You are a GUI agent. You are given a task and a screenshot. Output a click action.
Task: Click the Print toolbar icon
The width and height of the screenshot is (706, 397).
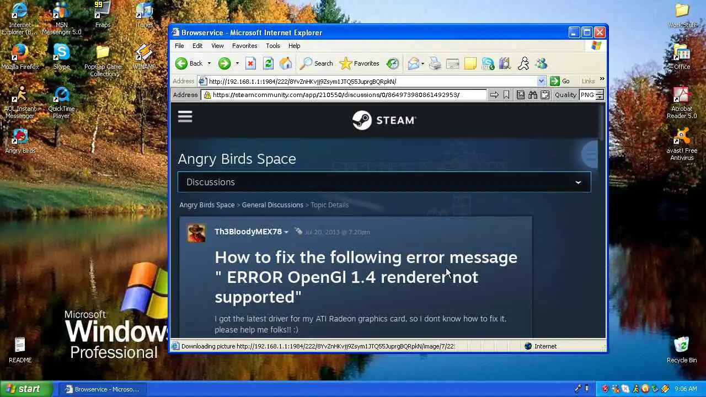435,63
